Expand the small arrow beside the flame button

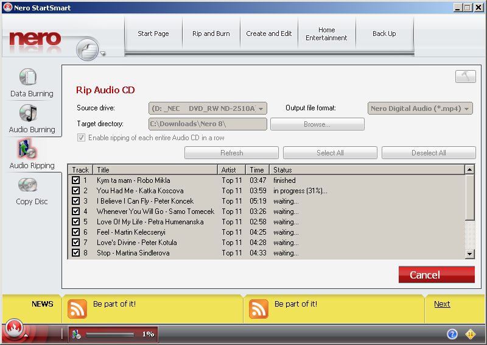click(26, 335)
